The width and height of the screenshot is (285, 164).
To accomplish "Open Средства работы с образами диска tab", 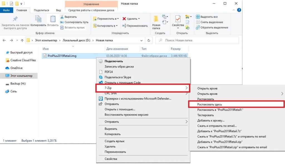I will click(x=91, y=10).
